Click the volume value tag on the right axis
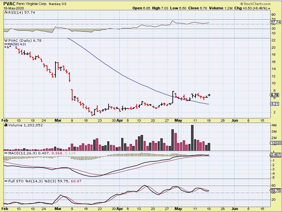 click(276, 143)
